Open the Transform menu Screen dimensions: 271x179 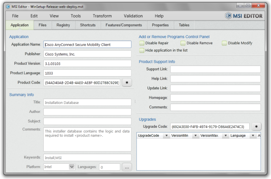pyautogui.click(x=102, y=16)
